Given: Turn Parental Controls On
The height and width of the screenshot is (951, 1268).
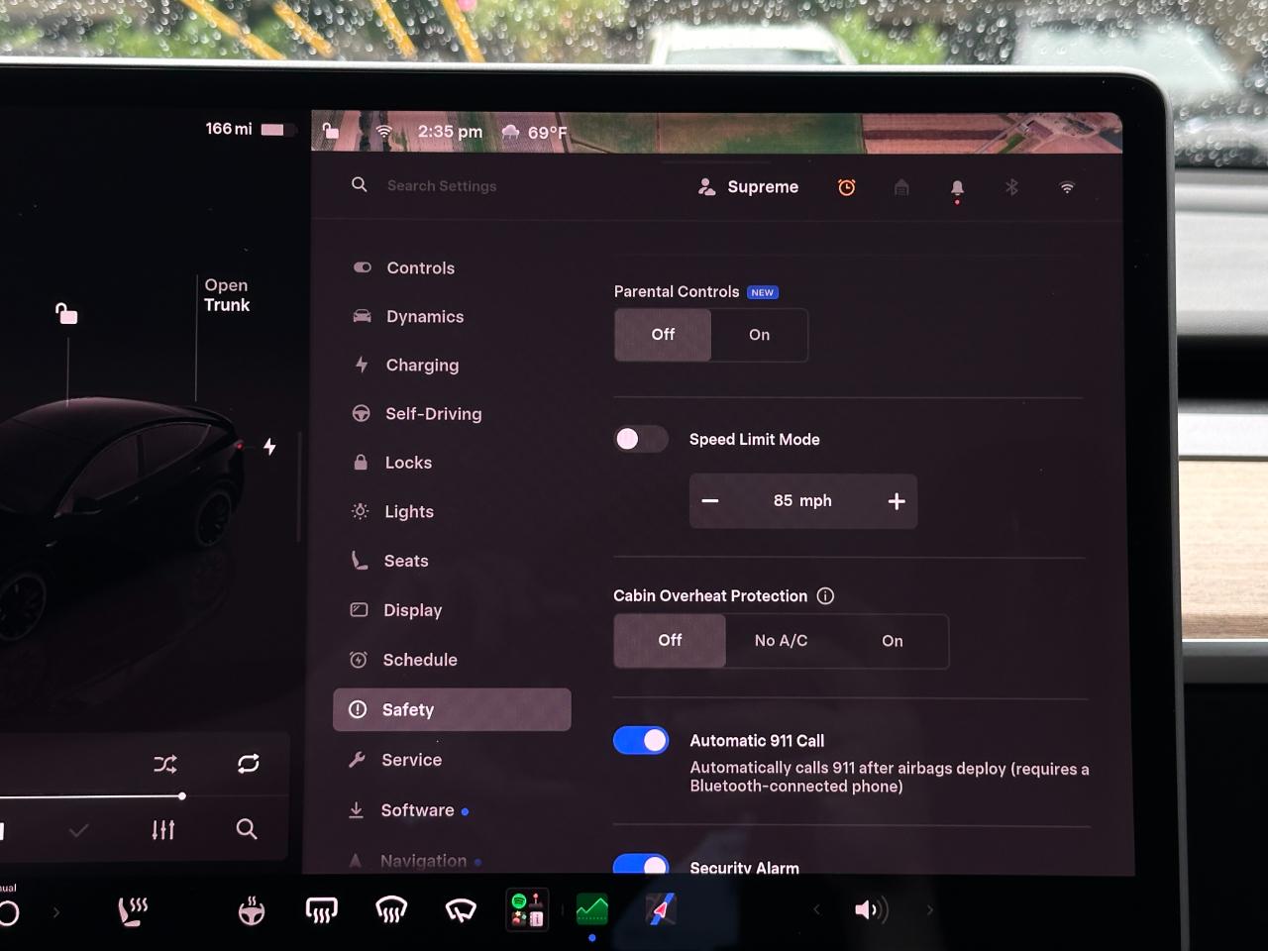Looking at the screenshot, I should [759, 335].
